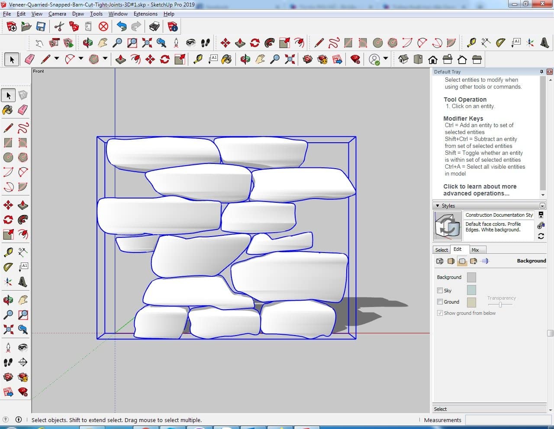Click the Undo arrow icon
This screenshot has width=554, height=429.
[x=122, y=27]
